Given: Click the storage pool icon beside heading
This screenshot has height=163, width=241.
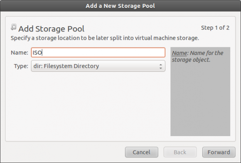Looking at the screenshot, I should click(x=14, y=27).
